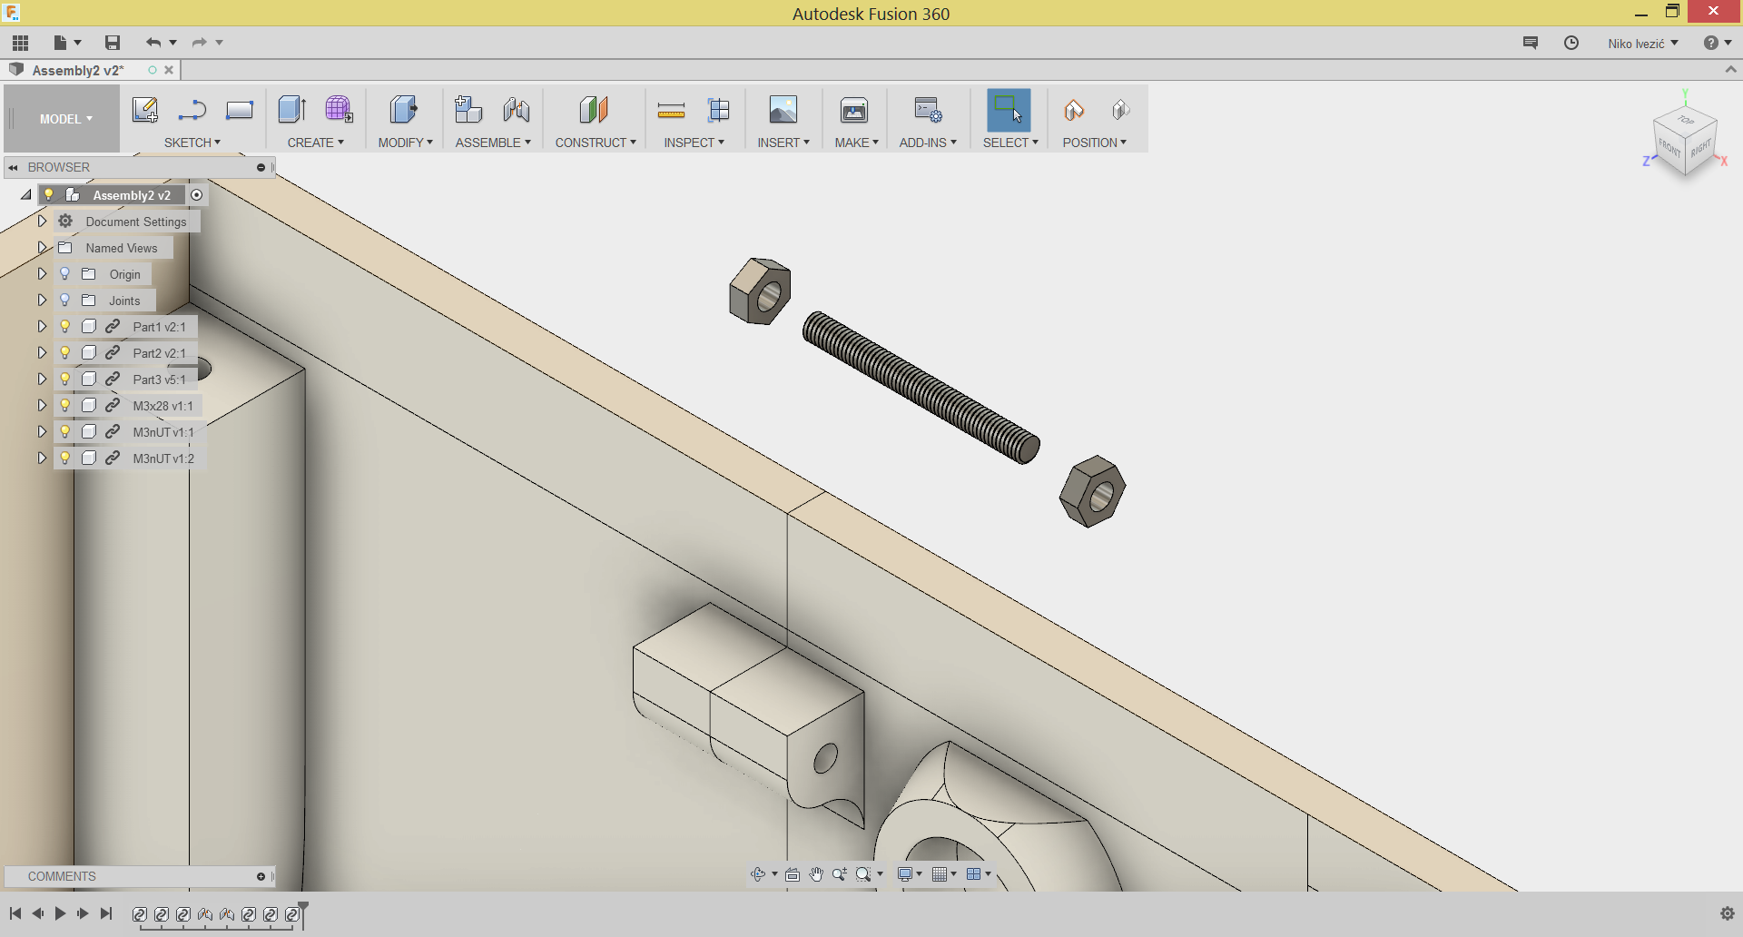Image resolution: width=1743 pixels, height=937 pixels.
Task: Select the New Component icon
Action: click(x=468, y=110)
